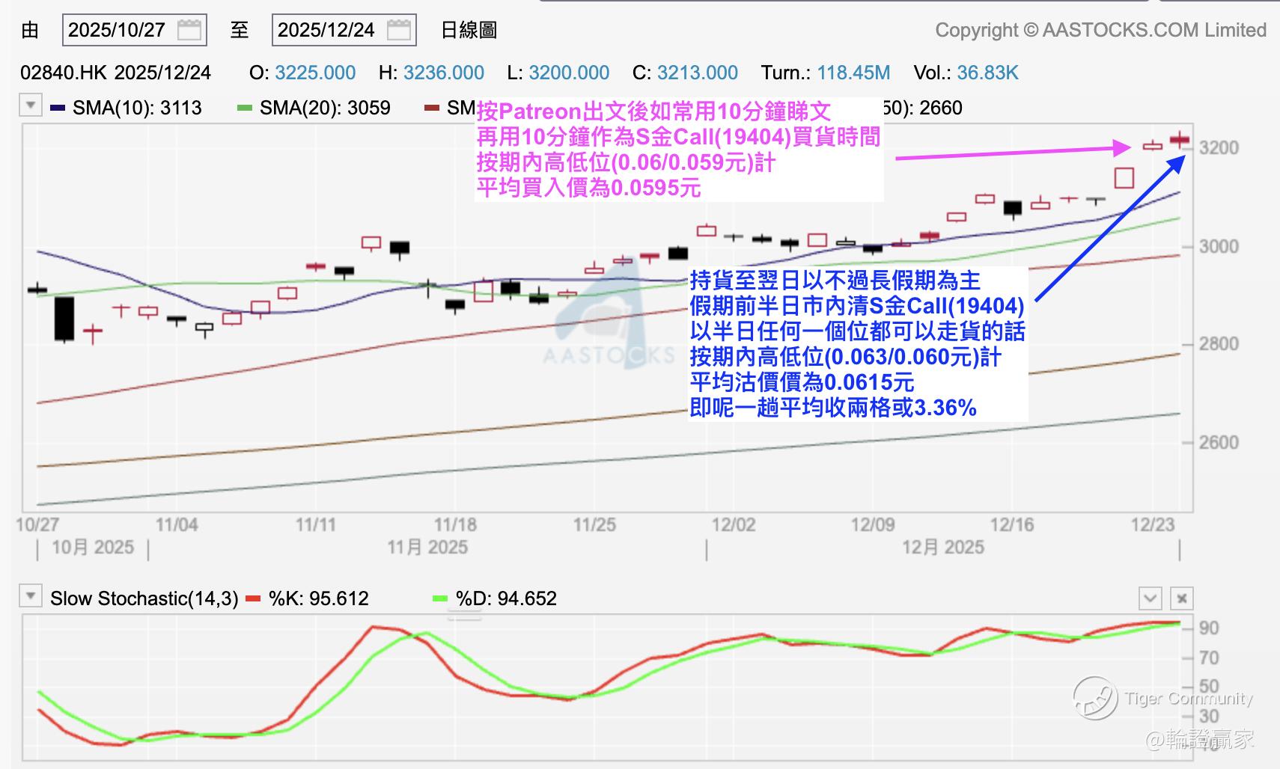
Task: Click the 12月 2025 month label
Action: 943,548
